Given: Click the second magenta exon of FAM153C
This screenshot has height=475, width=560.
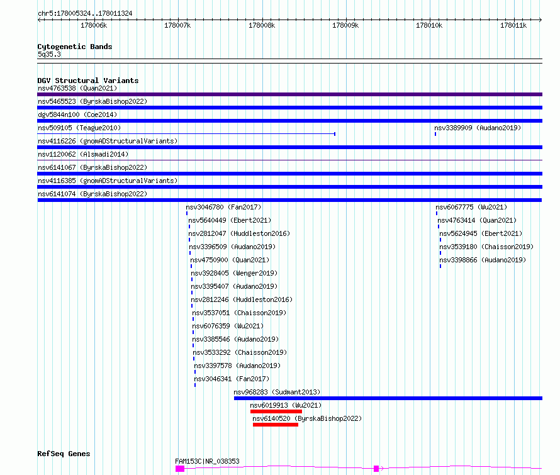Looking at the screenshot, I should 376,469.
